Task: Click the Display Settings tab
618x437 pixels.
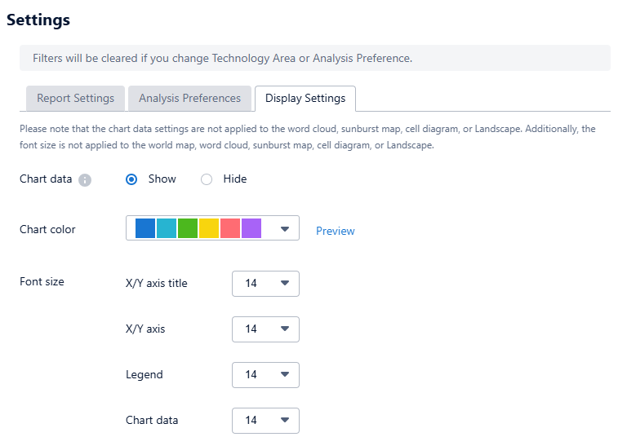Action: (305, 99)
